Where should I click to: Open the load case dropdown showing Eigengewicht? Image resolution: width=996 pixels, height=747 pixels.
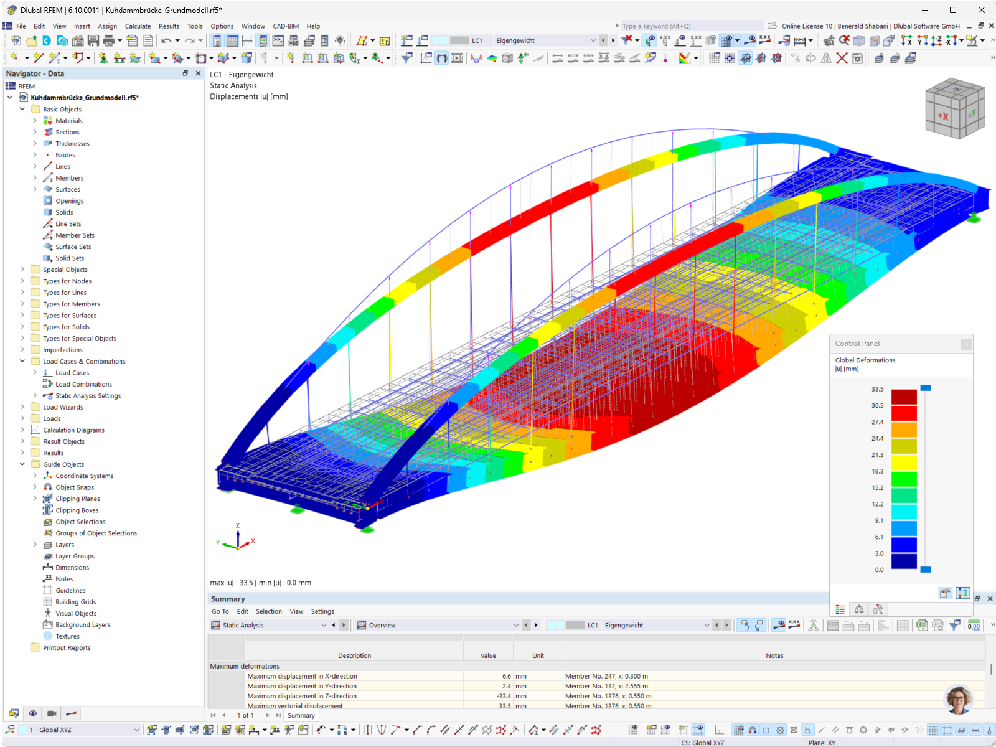coord(592,40)
